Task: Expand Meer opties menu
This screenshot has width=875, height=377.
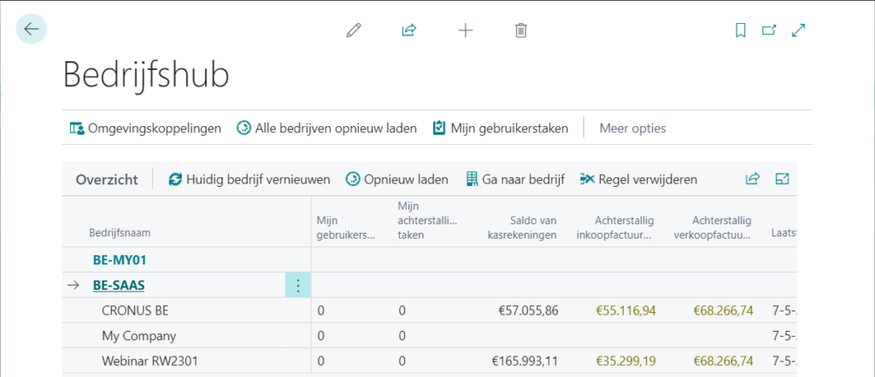Action: (x=632, y=129)
